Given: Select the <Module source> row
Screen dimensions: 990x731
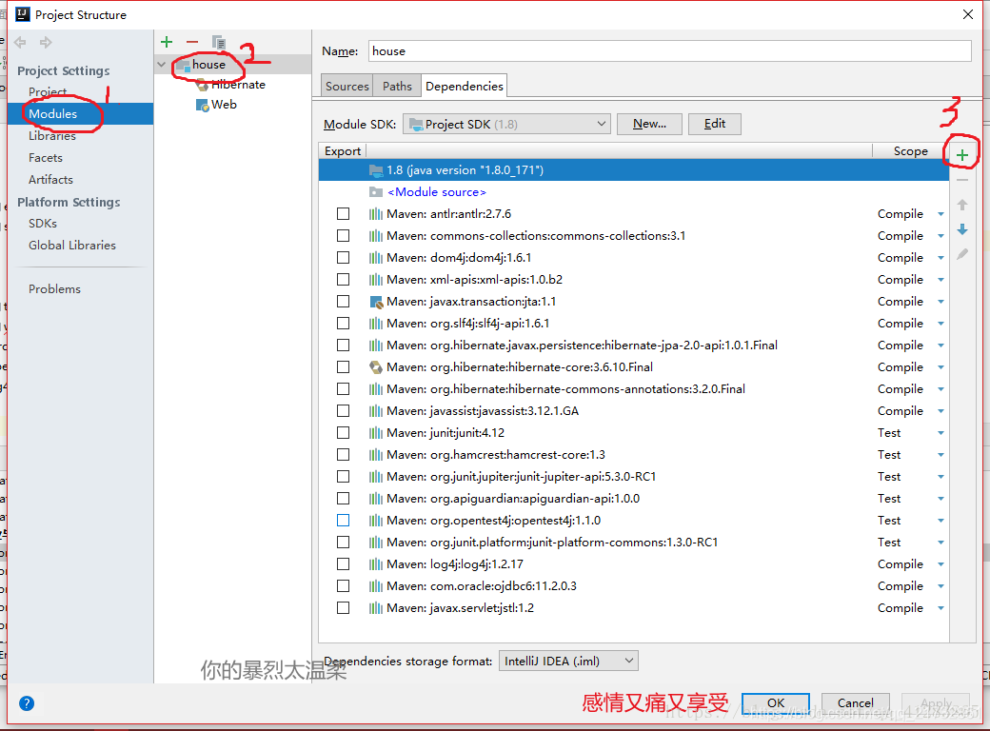Looking at the screenshot, I should [633, 192].
